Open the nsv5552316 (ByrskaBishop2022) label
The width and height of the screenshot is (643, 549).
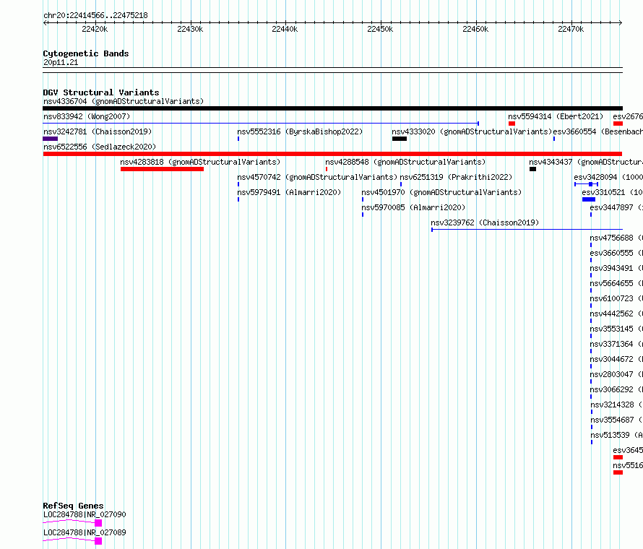[x=300, y=131]
